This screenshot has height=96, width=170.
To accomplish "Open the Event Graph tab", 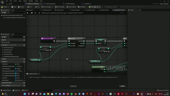I will [x=59, y=10].
